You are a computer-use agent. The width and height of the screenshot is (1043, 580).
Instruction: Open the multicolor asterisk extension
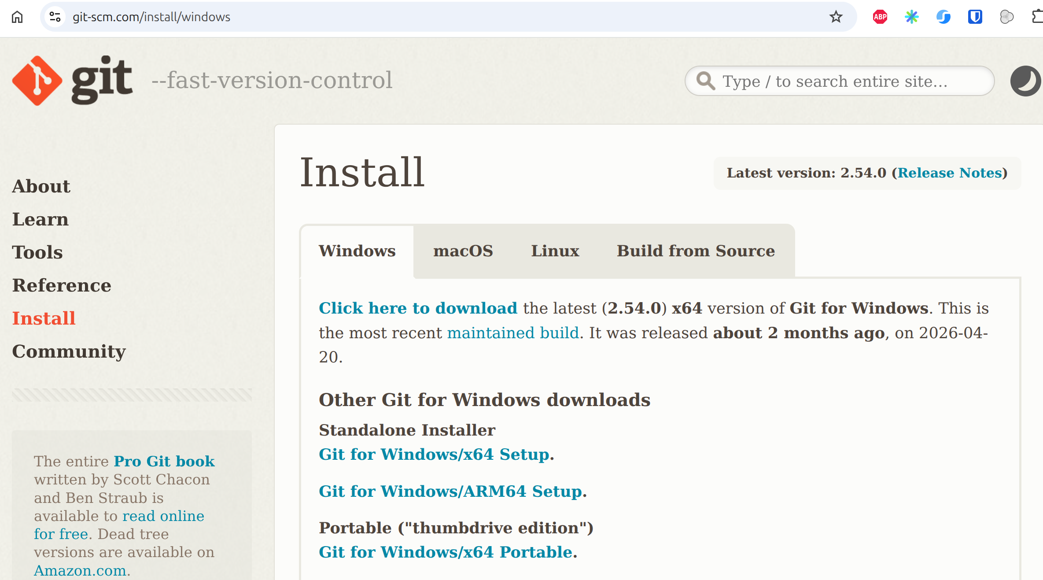pyautogui.click(x=911, y=17)
